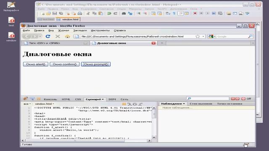This screenshot has height=151, width=269.
Task: Click the Open file icon in Notepad++
Action: tap(48, 13)
